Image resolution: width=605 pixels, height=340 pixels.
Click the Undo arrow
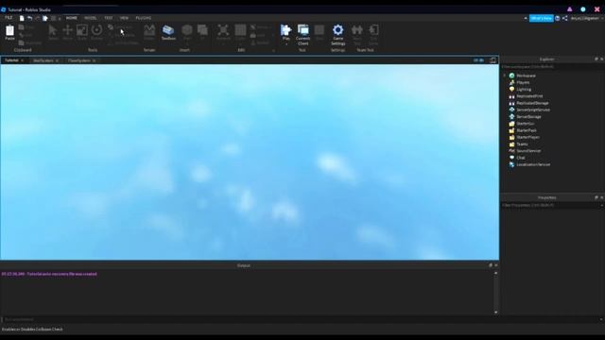click(x=29, y=18)
